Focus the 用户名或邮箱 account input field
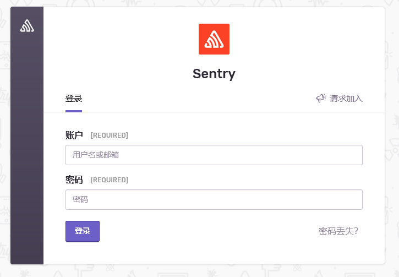This screenshot has height=277, width=399. coord(214,155)
